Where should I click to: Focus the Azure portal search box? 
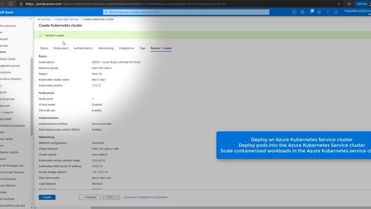pos(186,12)
